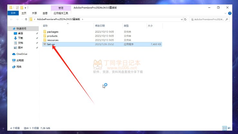Go forward with the forward arrow
This screenshot has height=134, width=238.
click(17, 19)
